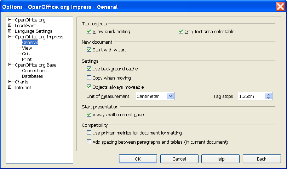Enable Copy when moving
The width and height of the screenshot is (287, 169).
pos(89,78)
